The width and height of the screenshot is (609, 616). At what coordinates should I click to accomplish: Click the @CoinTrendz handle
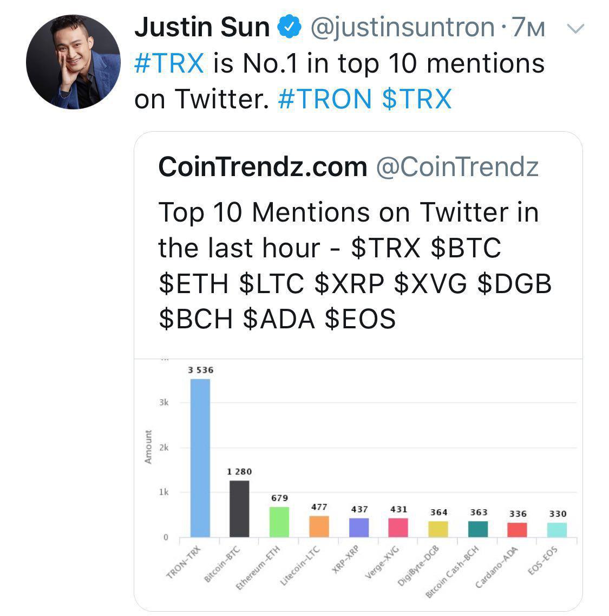[x=457, y=166]
